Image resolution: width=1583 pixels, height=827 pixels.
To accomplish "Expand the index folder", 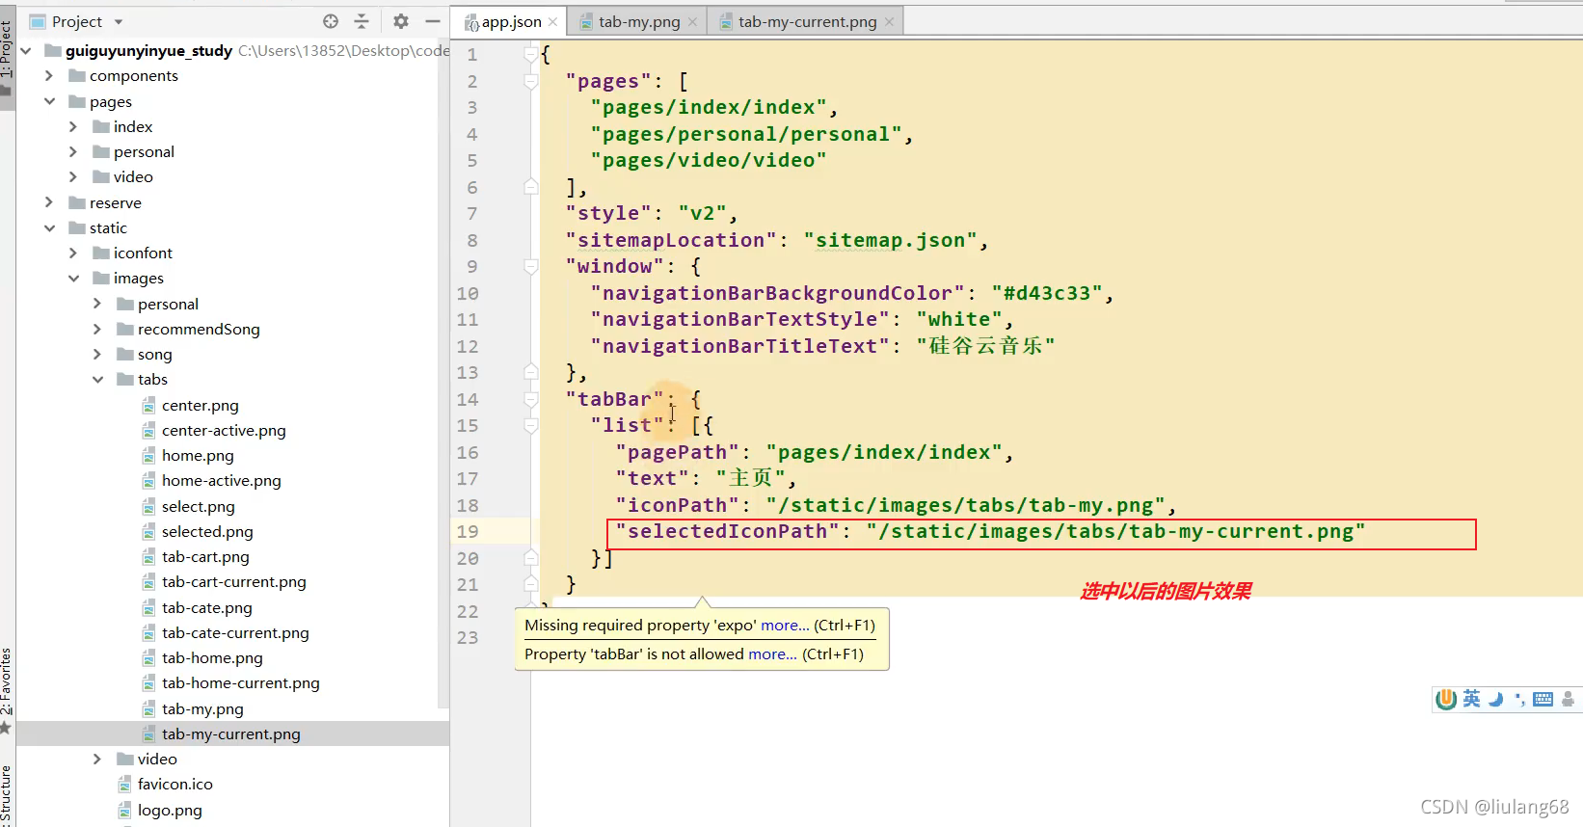I will point(73,126).
